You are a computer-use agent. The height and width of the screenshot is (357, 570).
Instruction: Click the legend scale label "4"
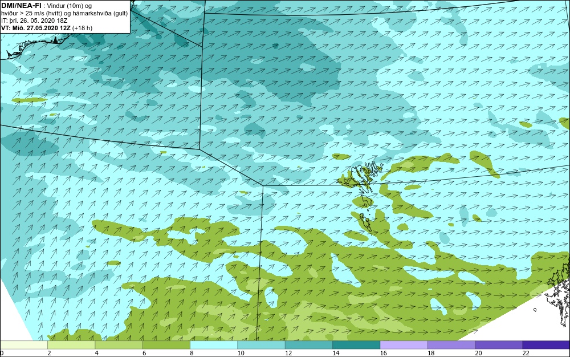tap(97, 353)
